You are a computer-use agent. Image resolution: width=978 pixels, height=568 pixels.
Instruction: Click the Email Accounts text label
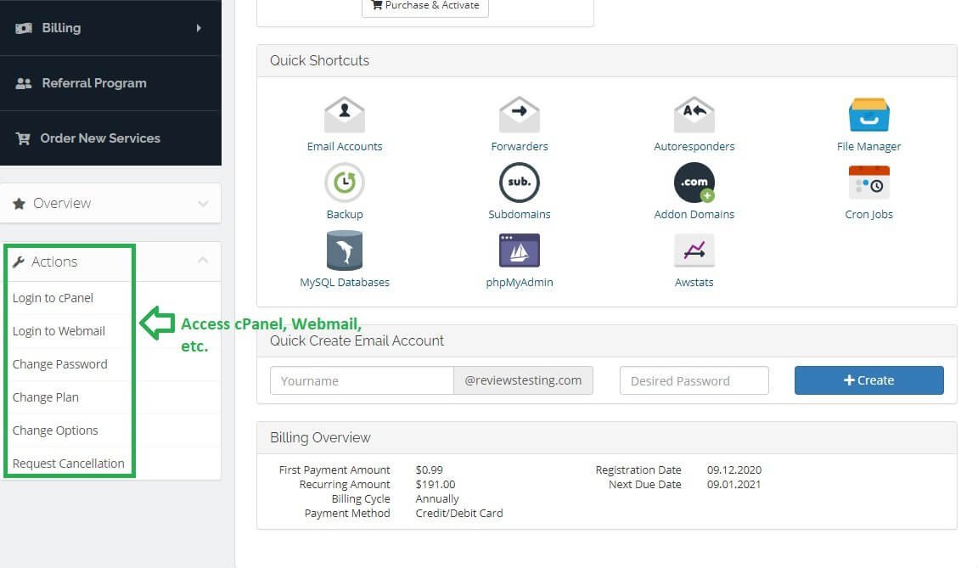pos(345,147)
